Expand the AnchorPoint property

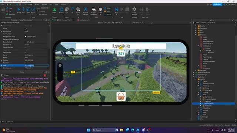(x=1, y=31)
